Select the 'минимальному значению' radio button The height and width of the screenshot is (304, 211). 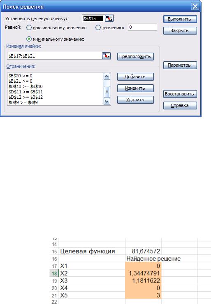(x=29, y=39)
